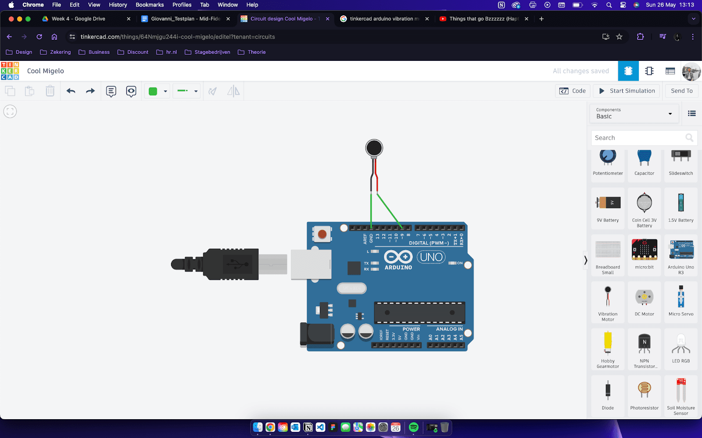This screenshot has width=702, height=438.
Task: Switch to Things that go Bzzzzzz tab
Action: click(484, 19)
